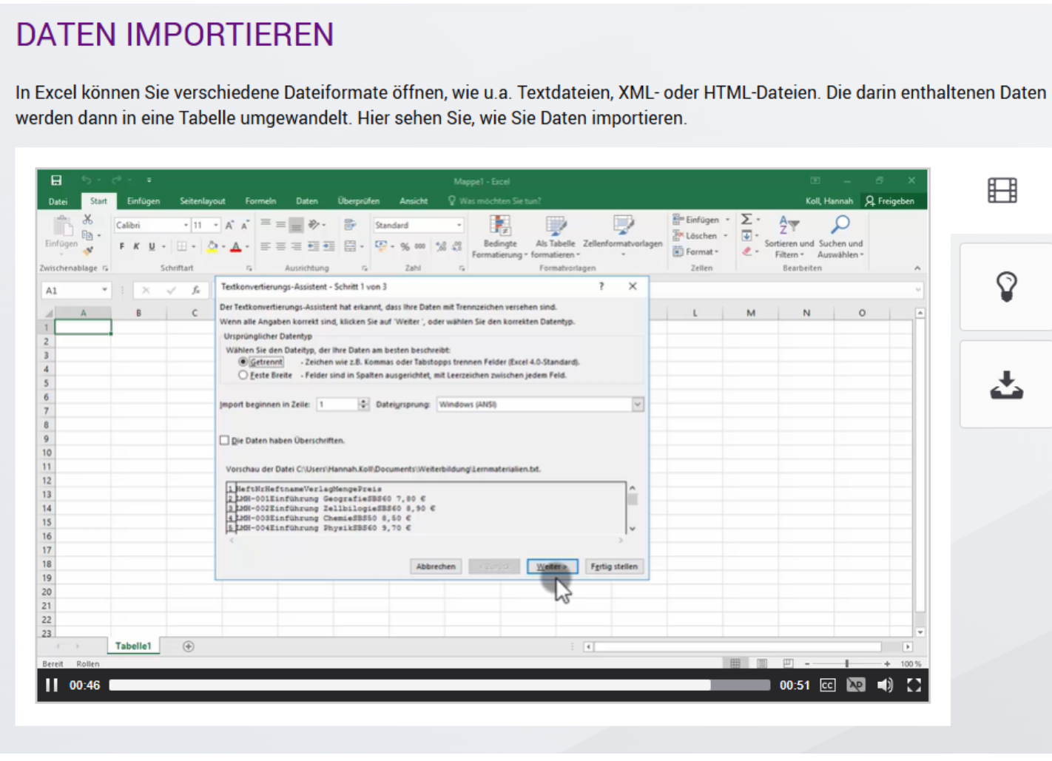Expand the Dateiursprung dropdown
The height and width of the screenshot is (761, 1052).
coord(637,405)
